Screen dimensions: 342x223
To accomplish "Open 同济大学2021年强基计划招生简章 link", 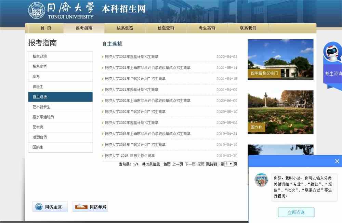I will 132,90.
